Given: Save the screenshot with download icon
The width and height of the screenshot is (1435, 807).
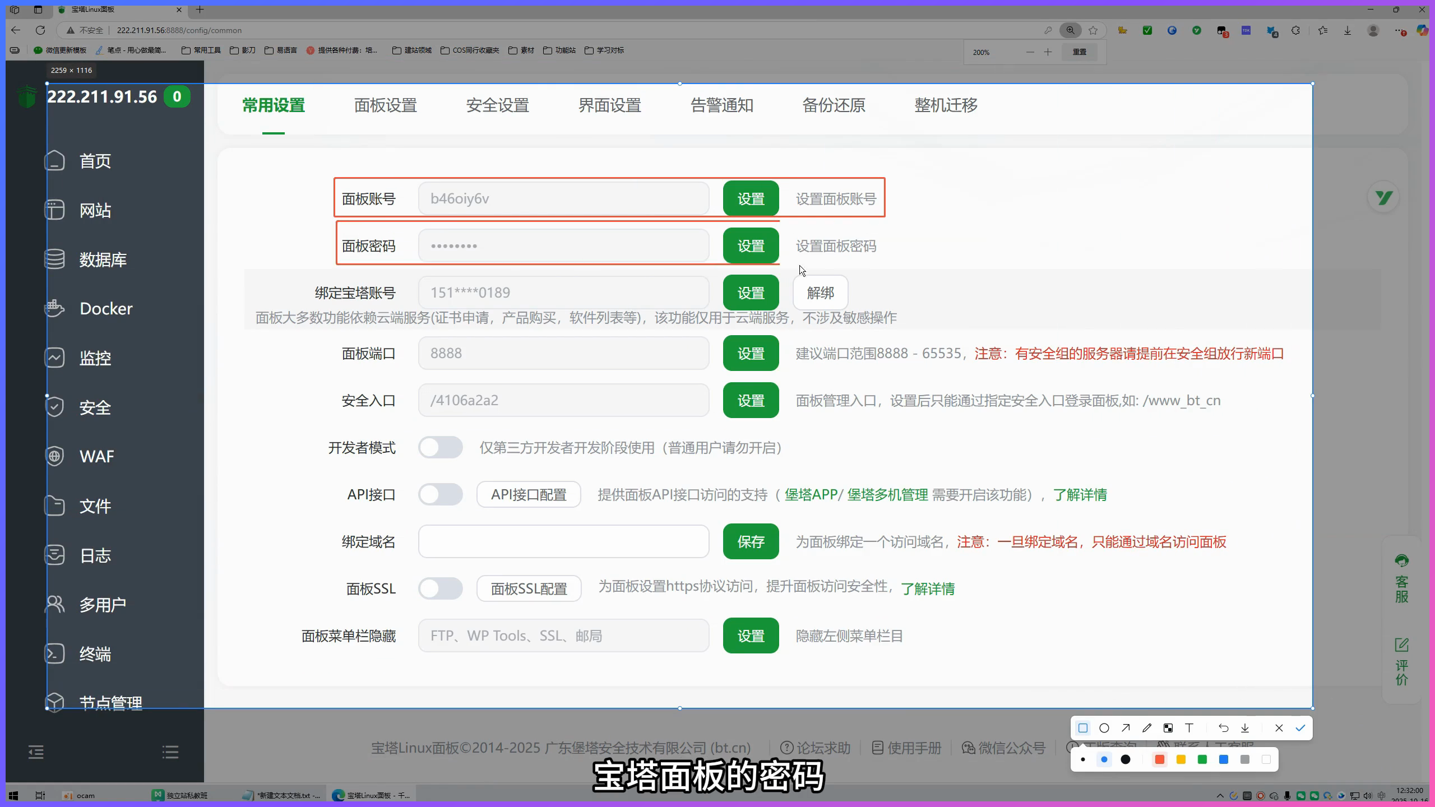Looking at the screenshot, I should (1245, 728).
